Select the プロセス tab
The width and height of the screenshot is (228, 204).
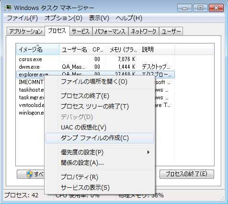57,31
